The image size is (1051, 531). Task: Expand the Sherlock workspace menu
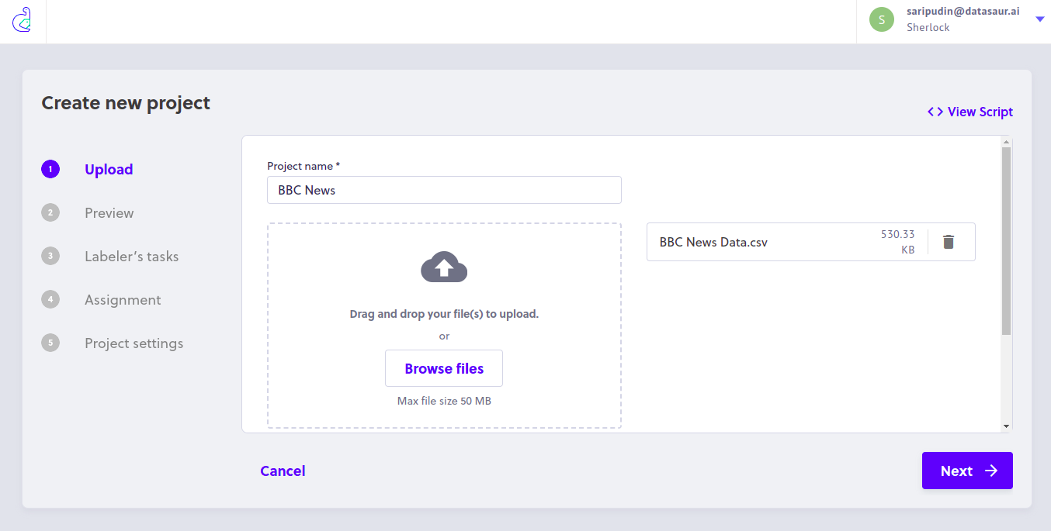[928, 27]
